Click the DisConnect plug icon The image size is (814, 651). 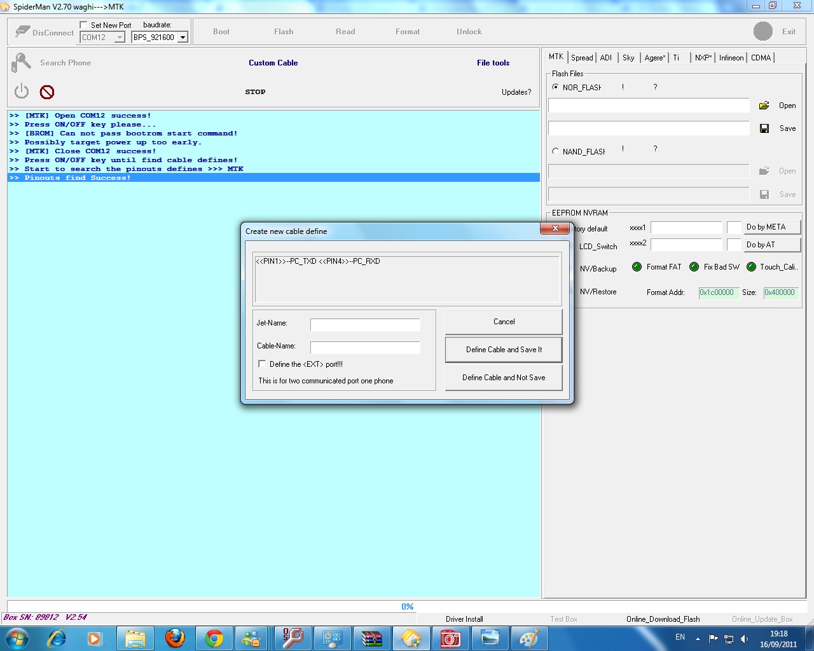click(x=23, y=31)
